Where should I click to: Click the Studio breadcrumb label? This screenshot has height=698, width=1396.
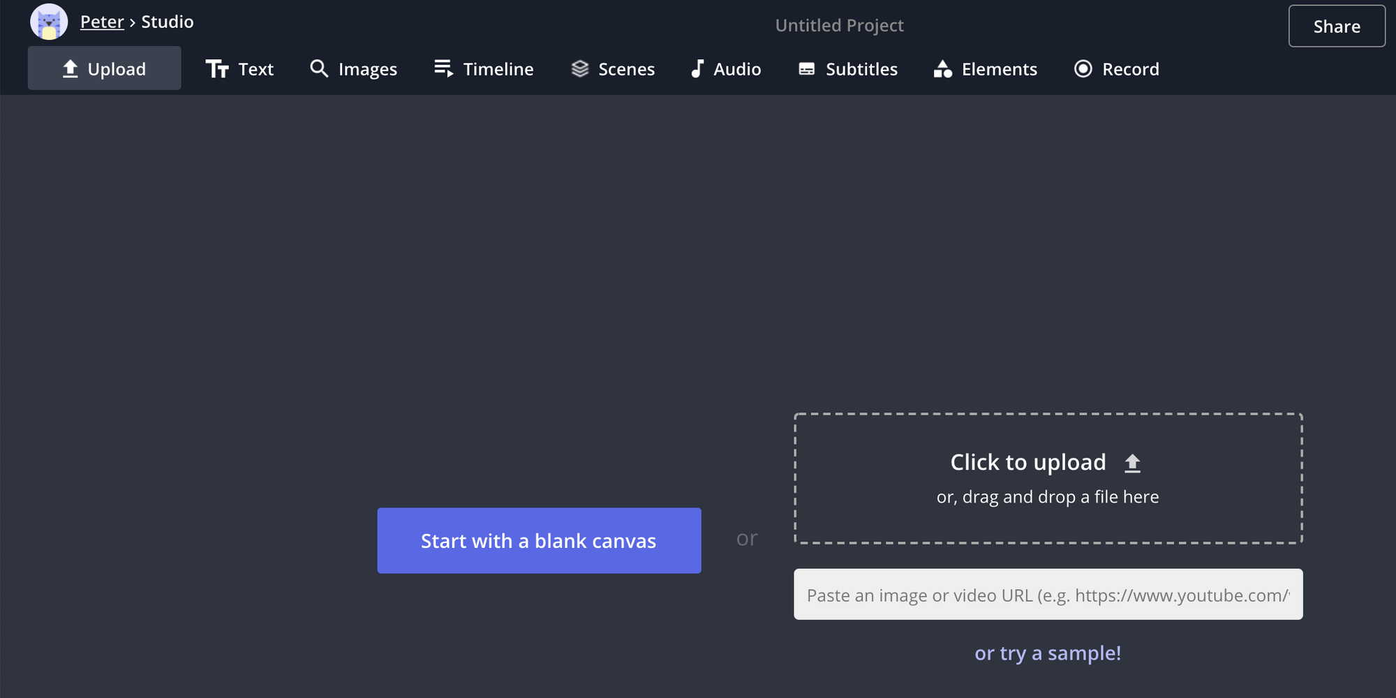point(168,22)
